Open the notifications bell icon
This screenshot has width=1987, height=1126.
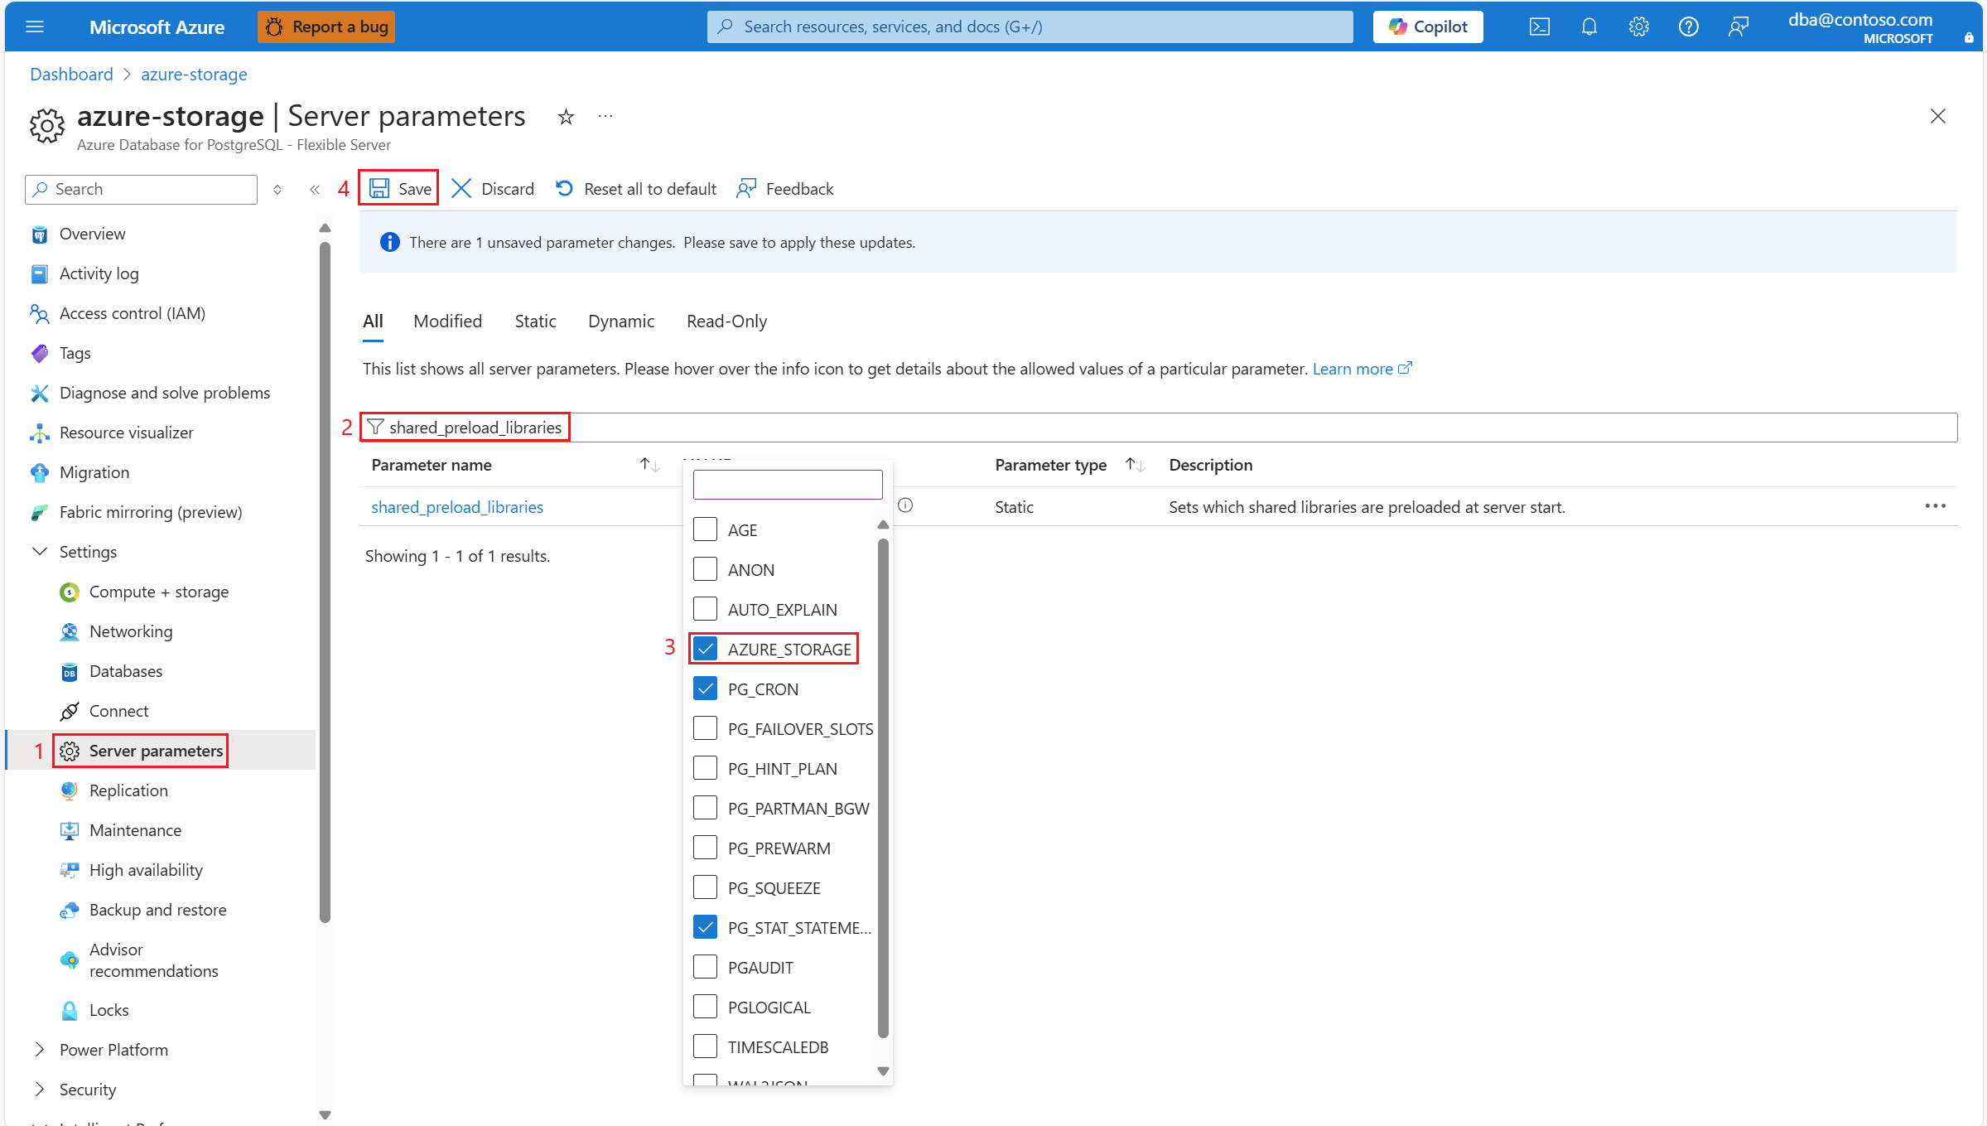1589,27
